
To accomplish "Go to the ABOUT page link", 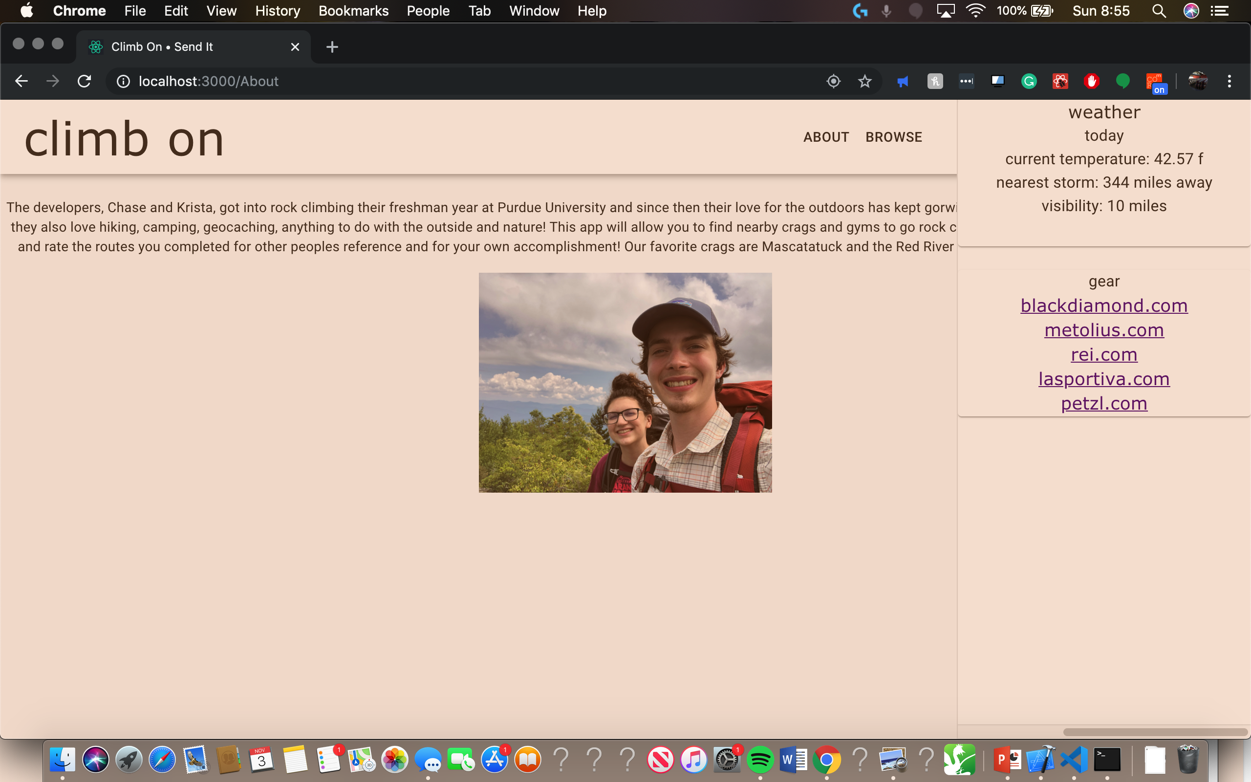I will 825,137.
